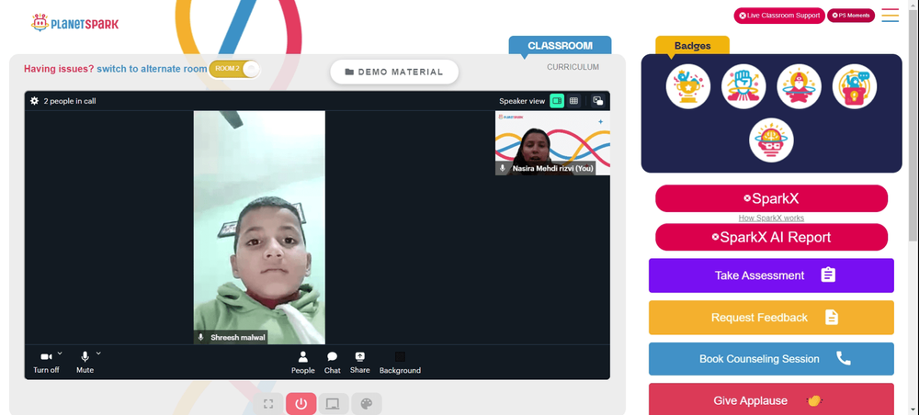Click 2 people in call text
The image size is (919, 415).
pos(70,101)
